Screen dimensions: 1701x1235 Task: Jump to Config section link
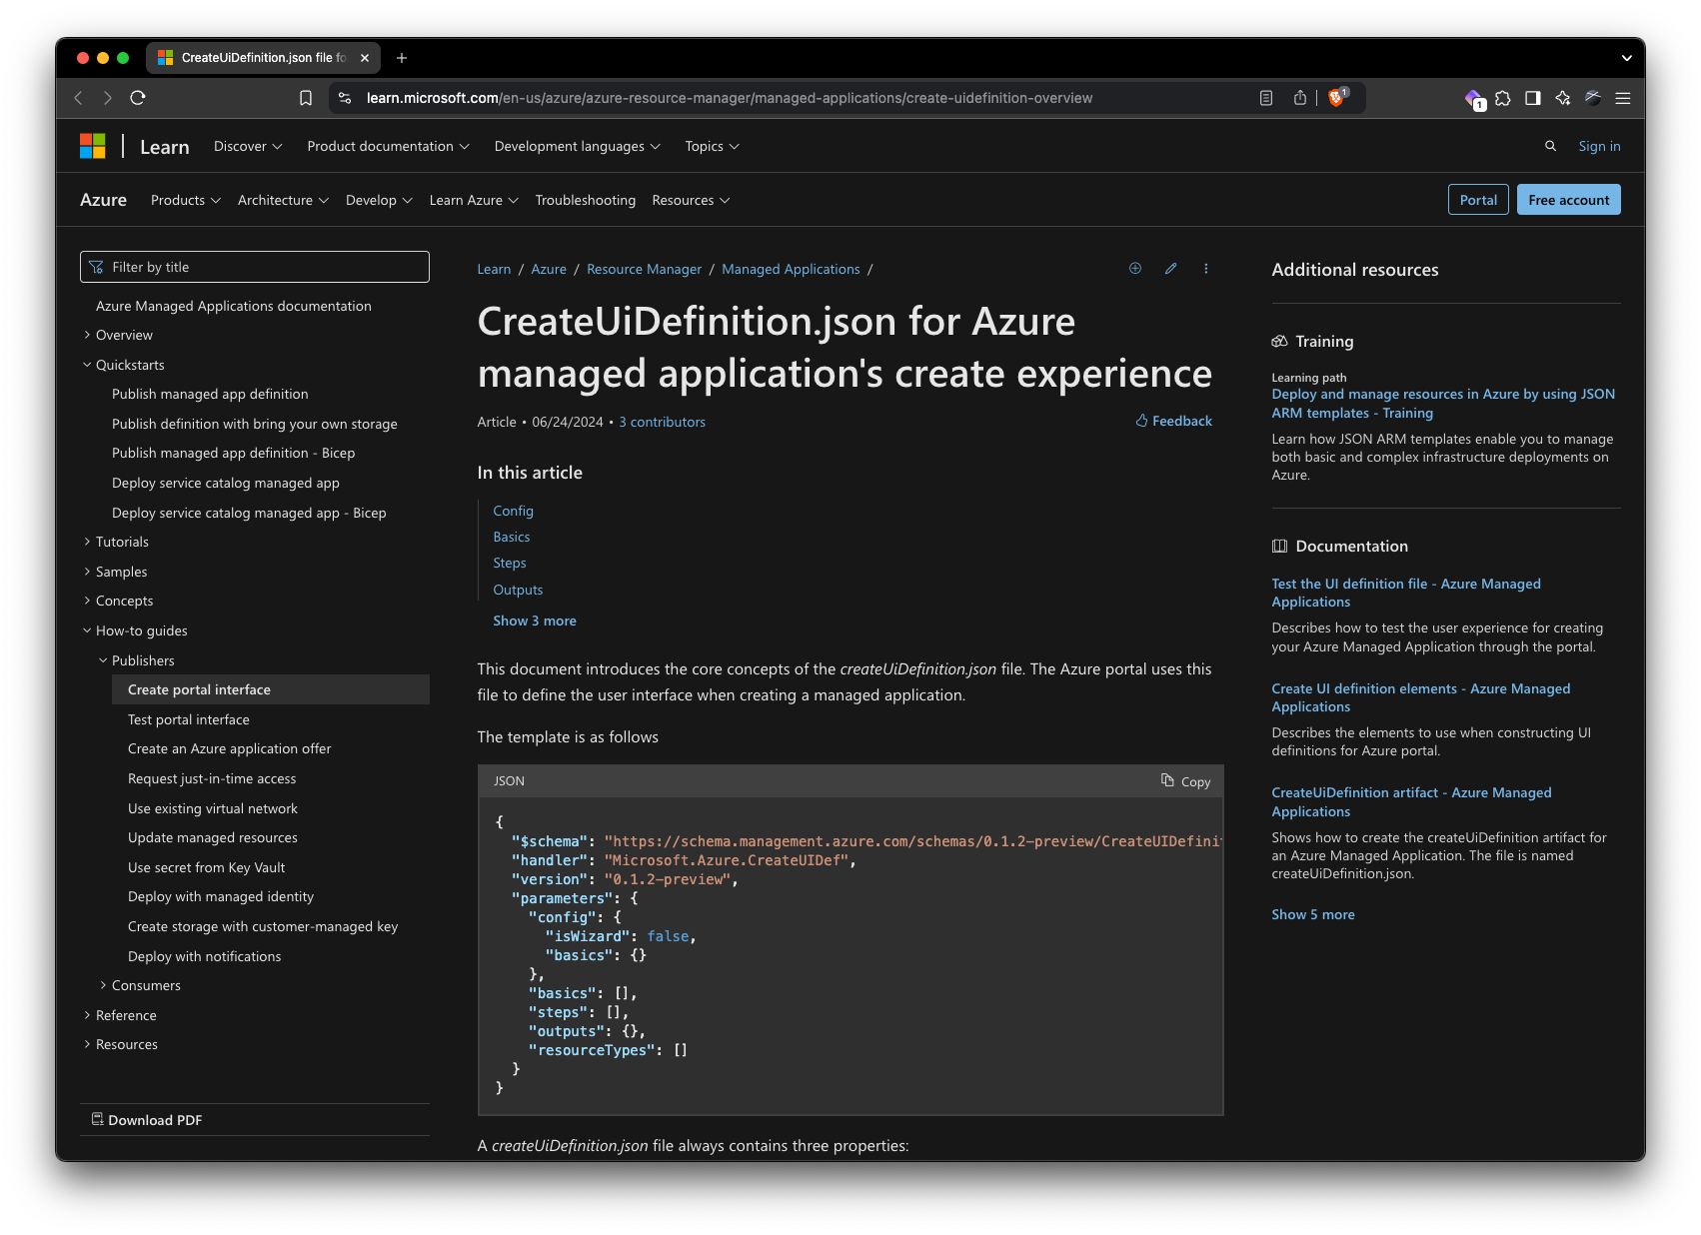coord(513,511)
